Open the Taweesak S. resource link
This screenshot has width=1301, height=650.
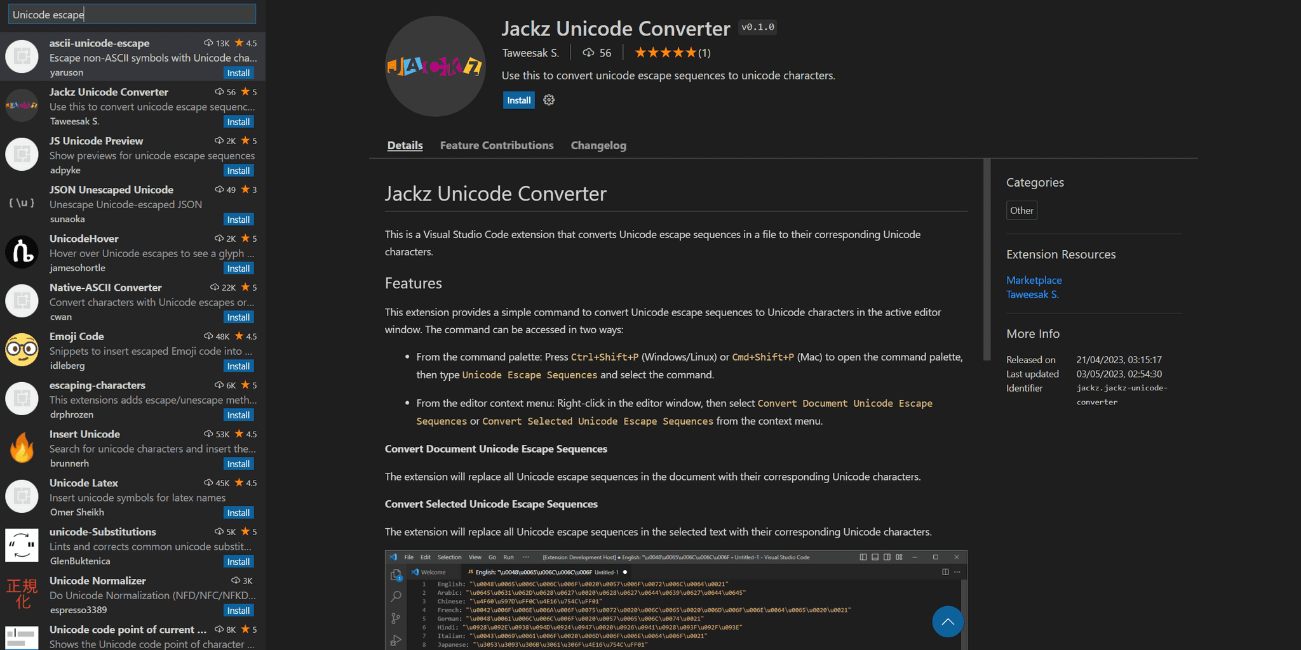1032,295
